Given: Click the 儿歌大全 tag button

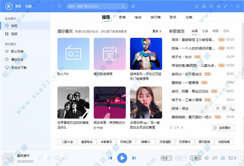Looking at the screenshot, I should (67, 142).
